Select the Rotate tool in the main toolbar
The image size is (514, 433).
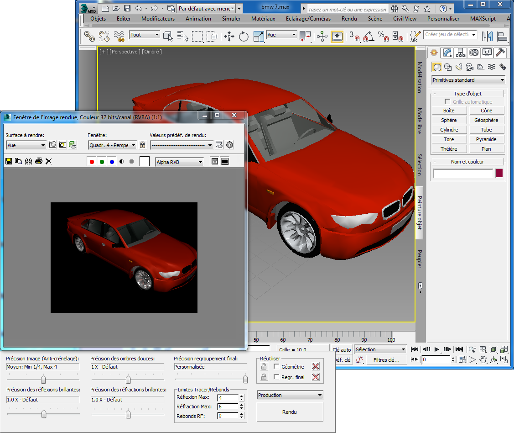[x=244, y=37]
